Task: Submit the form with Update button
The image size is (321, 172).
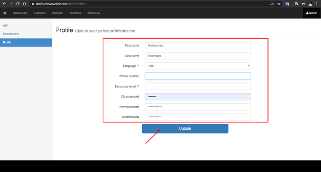Action: tap(185, 128)
